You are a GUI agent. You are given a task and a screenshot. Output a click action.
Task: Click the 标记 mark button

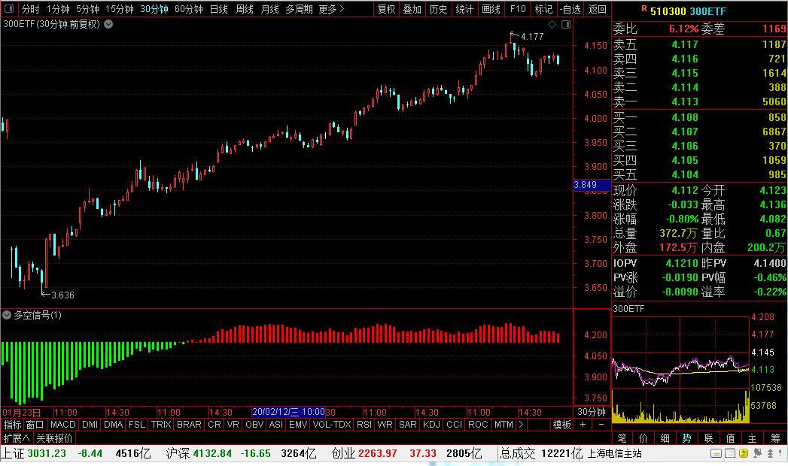pos(543,9)
